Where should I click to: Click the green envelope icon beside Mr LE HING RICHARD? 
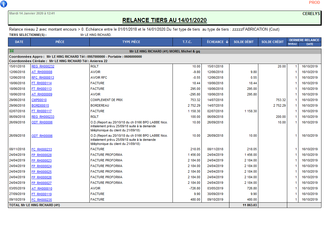click(x=12, y=51)
